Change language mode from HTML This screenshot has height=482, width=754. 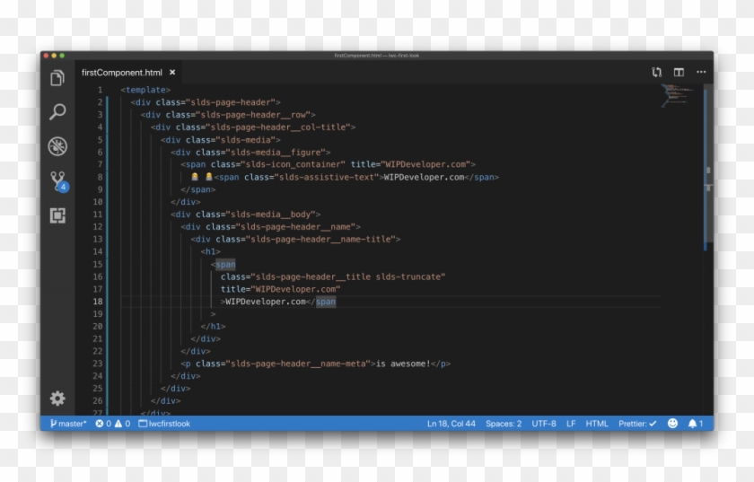(x=597, y=424)
